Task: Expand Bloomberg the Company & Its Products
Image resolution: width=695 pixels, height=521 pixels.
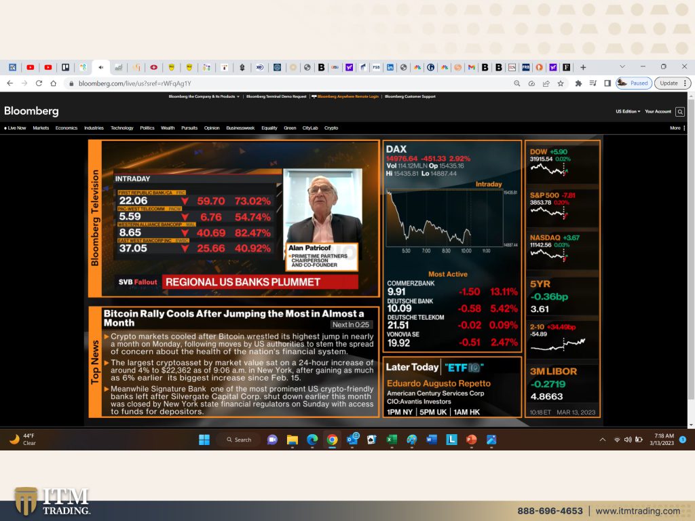Action: [204, 96]
